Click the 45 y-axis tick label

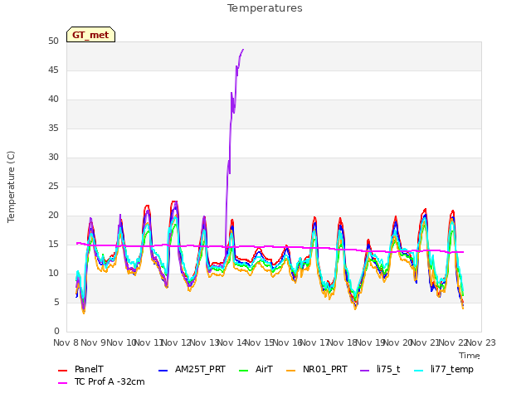[x=53, y=70]
